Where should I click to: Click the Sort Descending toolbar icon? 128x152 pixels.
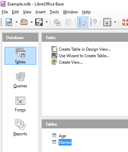(94, 22)
